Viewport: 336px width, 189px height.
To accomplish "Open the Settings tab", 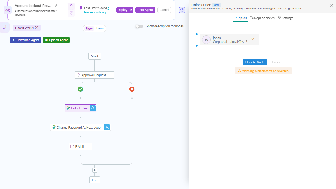I will click(285, 18).
